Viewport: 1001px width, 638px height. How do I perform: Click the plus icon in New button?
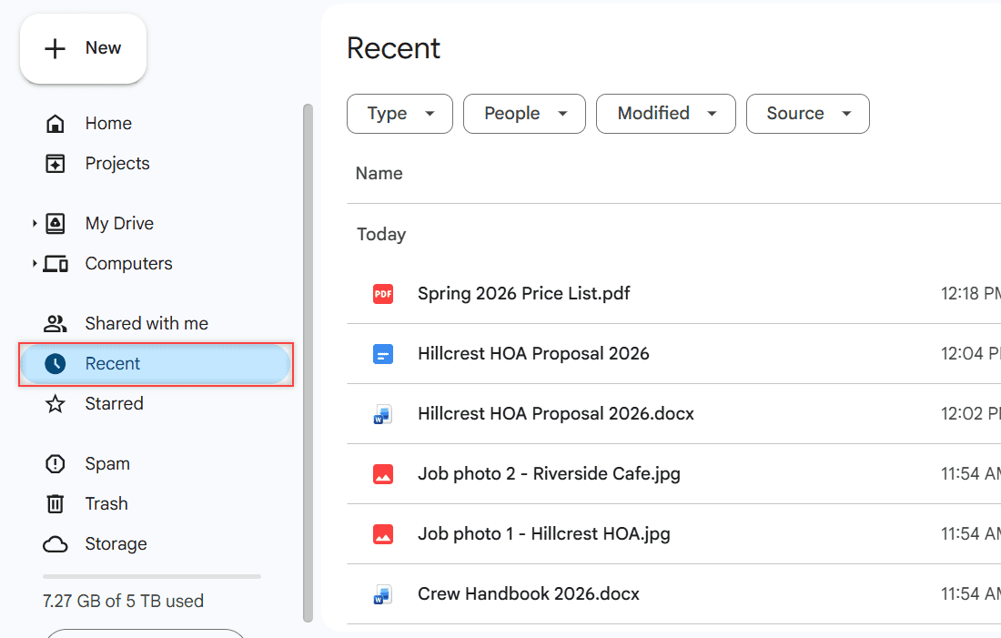click(x=55, y=48)
